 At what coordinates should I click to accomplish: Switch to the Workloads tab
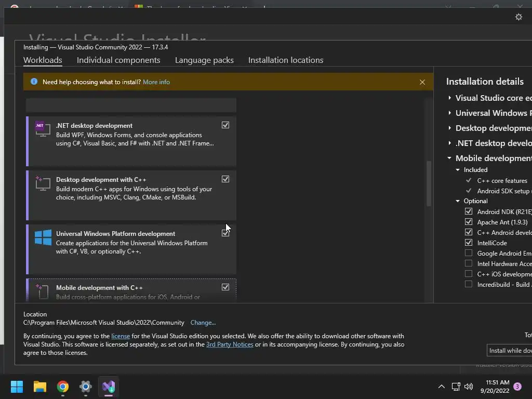click(43, 60)
